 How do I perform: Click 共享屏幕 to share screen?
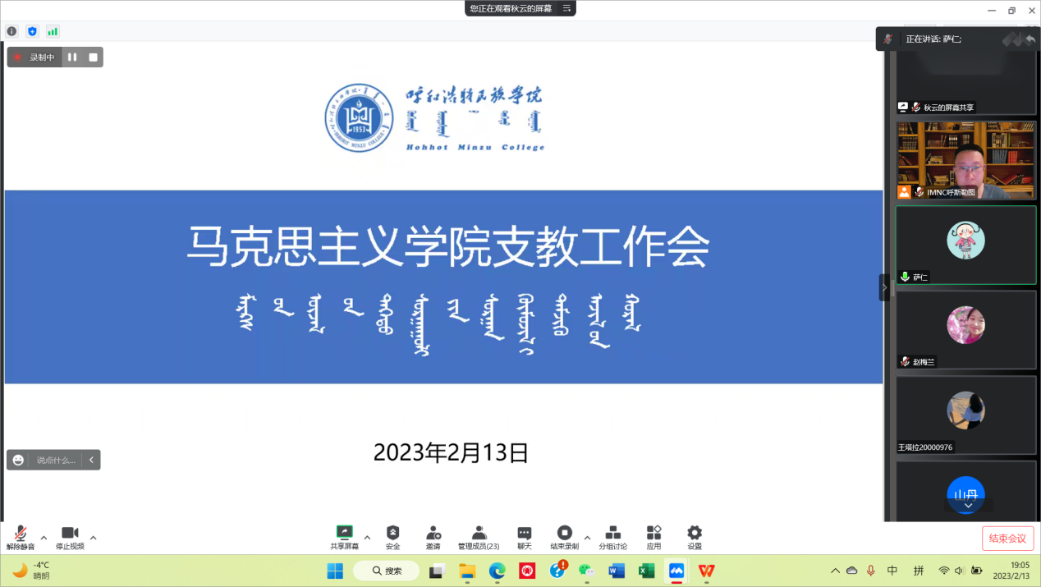[x=345, y=534]
